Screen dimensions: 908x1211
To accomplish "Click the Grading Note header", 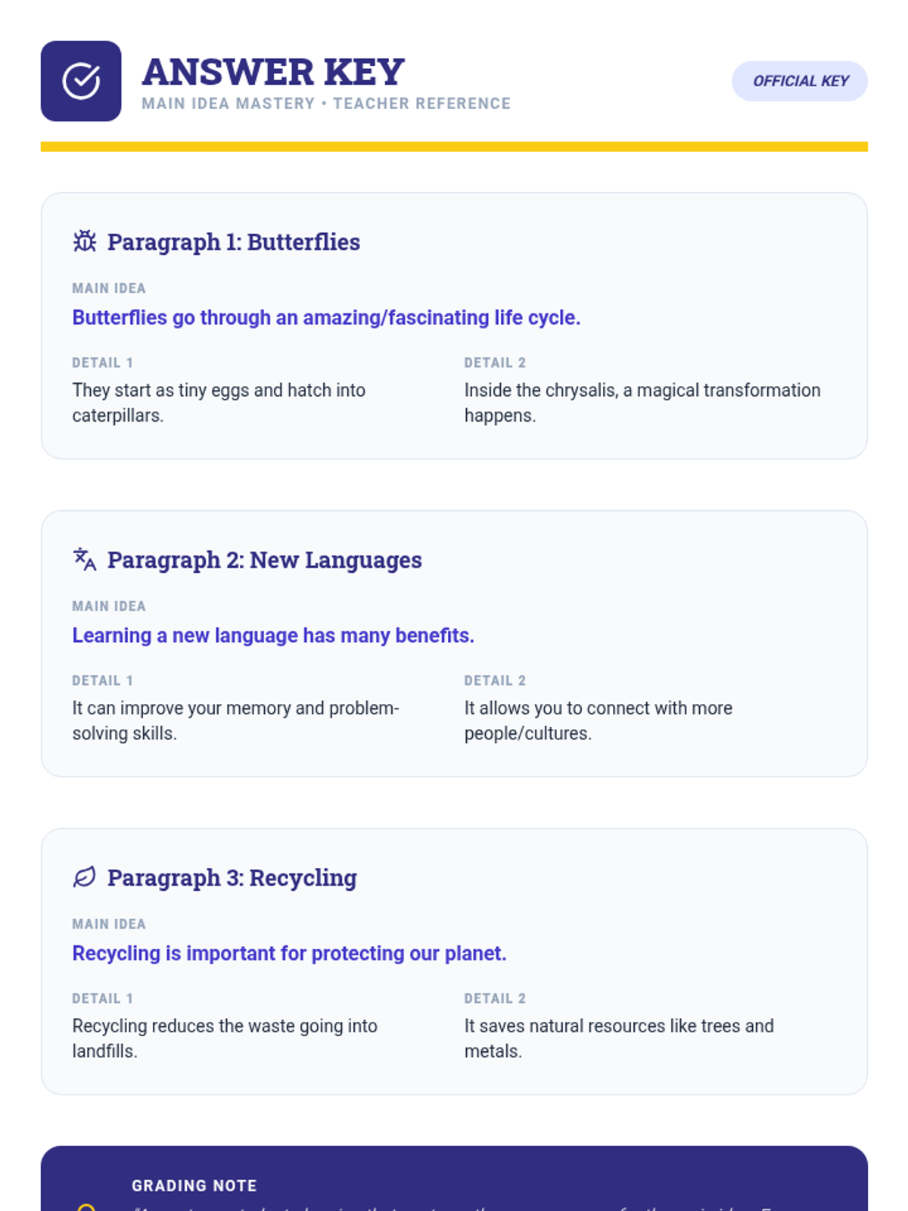I will tap(194, 1186).
